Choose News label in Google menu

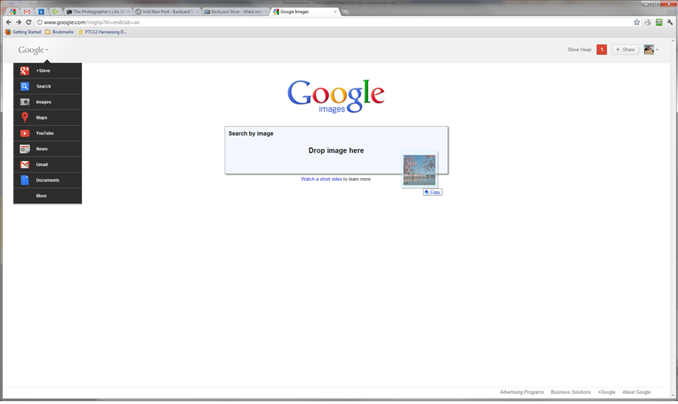pos(42,149)
